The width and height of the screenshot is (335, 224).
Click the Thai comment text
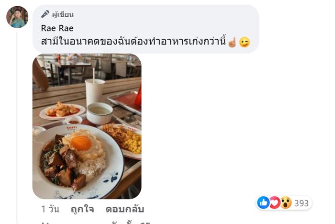(134, 42)
